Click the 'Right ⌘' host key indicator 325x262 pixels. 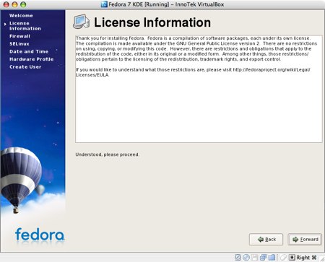click(306, 258)
